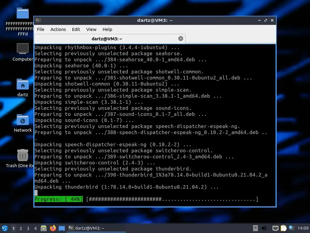Click the show desktop icon in the taskbar
This screenshot has height=233, width=310.
coord(62,228)
